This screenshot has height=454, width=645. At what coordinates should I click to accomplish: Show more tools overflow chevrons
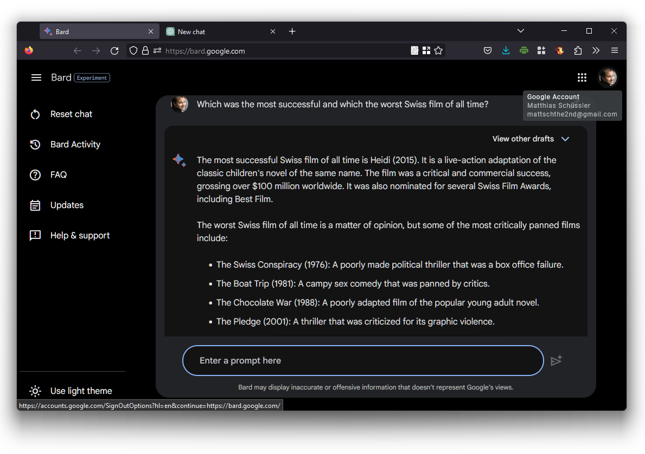pos(596,50)
